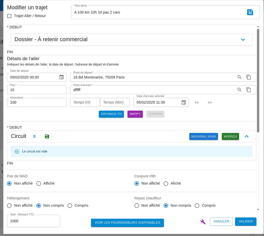Click the purple wrench tool icon

click(203, 222)
